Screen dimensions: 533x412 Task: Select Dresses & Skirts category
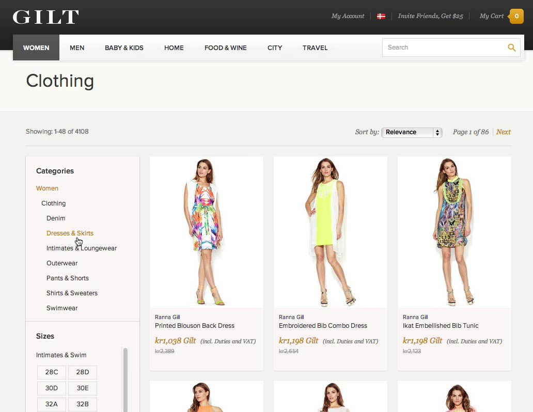pos(70,233)
